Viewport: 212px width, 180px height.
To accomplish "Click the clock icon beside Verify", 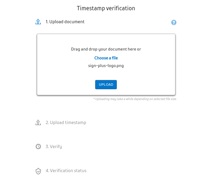I will [38, 146].
